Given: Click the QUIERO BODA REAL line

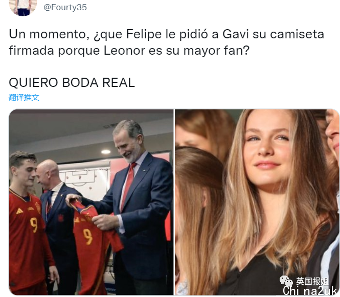Looking at the screenshot, I should tap(72, 83).
